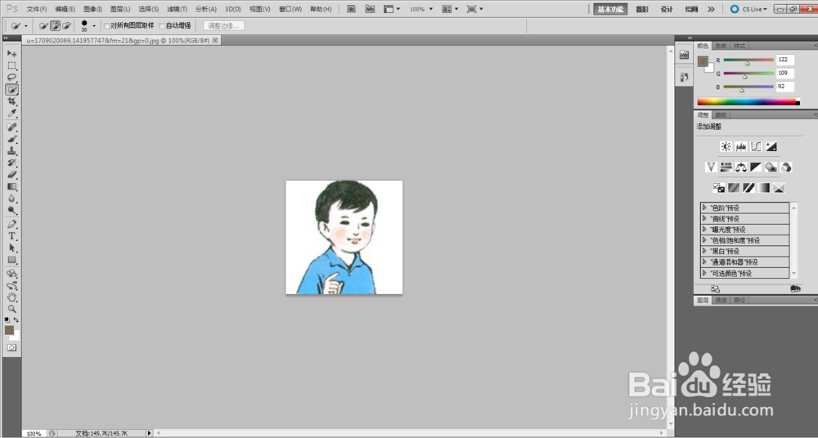Select the Blur tool
The width and height of the screenshot is (818, 438).
point(11,199)
